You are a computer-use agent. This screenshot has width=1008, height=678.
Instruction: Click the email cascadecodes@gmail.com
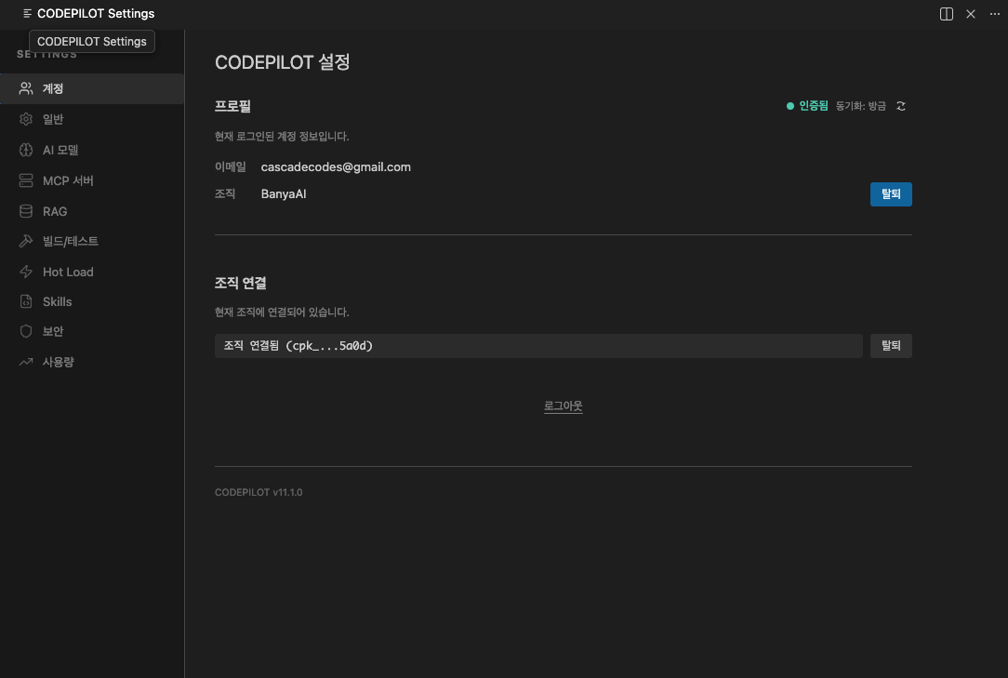point(336,167)
